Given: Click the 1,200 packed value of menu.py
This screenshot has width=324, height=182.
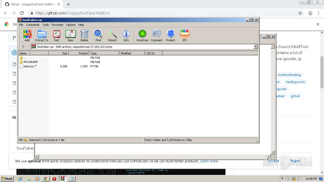Looking at the screenshot, I should (x=84, y=66).
